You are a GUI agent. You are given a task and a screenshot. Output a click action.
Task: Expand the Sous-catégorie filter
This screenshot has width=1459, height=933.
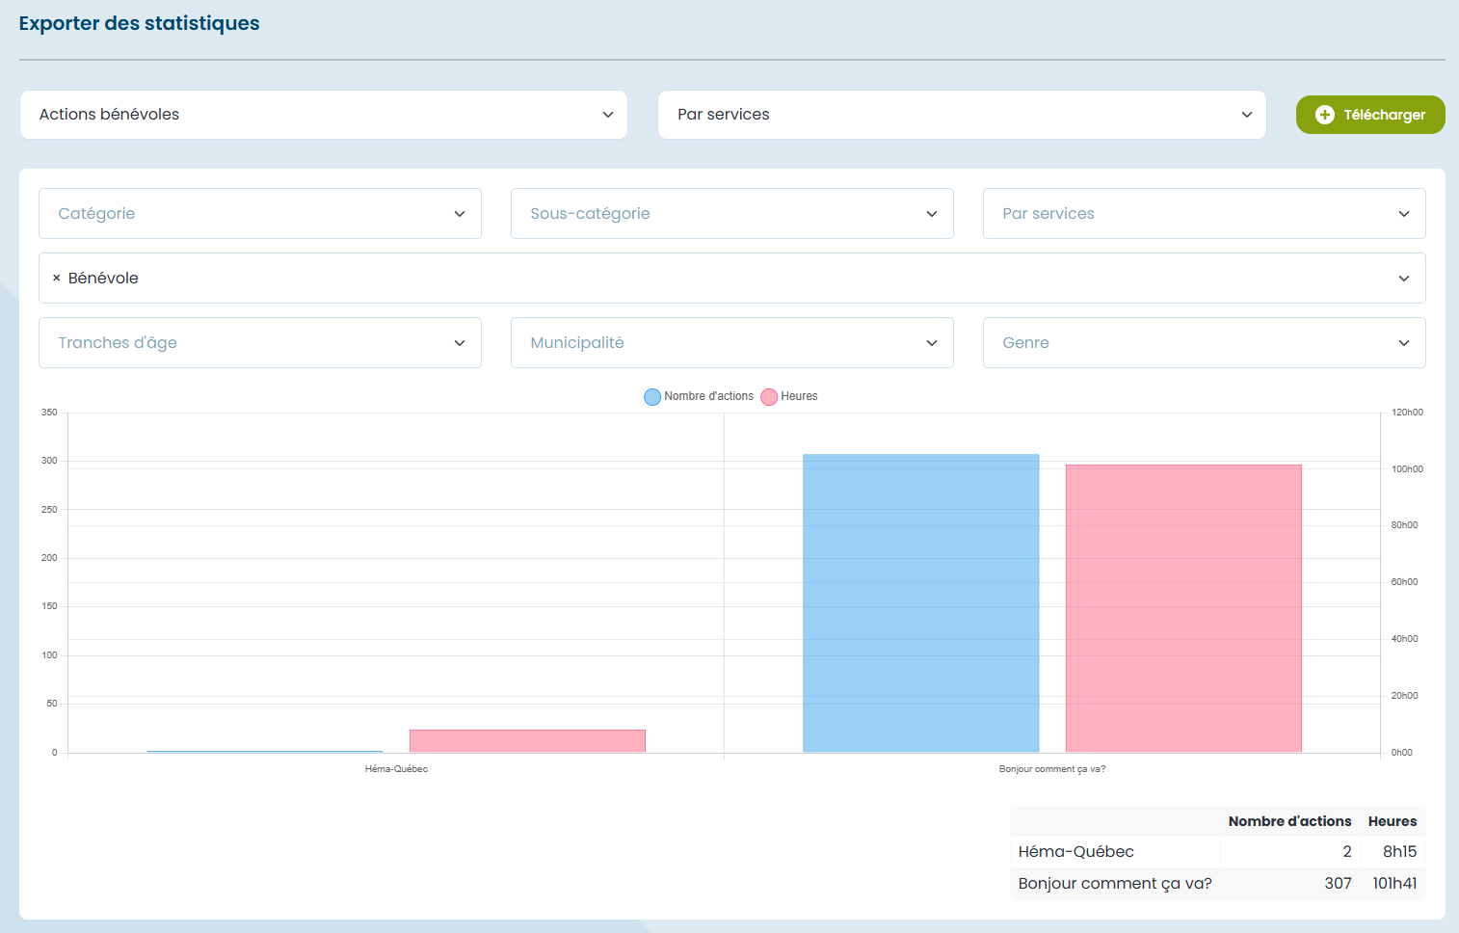(x=731, y=214)
